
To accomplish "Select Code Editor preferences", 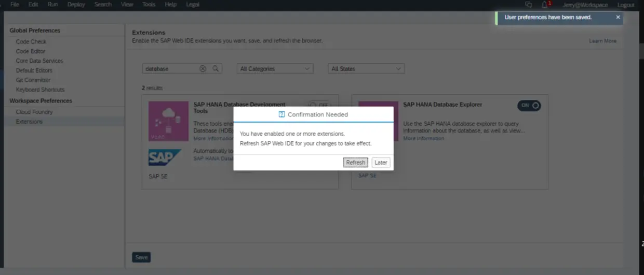I will point(31,51).
